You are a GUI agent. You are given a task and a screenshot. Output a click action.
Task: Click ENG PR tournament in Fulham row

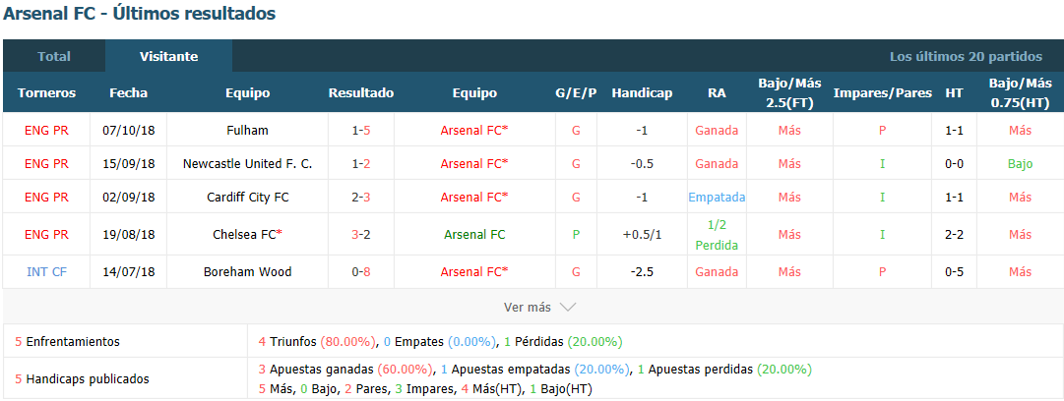point(47,130)
